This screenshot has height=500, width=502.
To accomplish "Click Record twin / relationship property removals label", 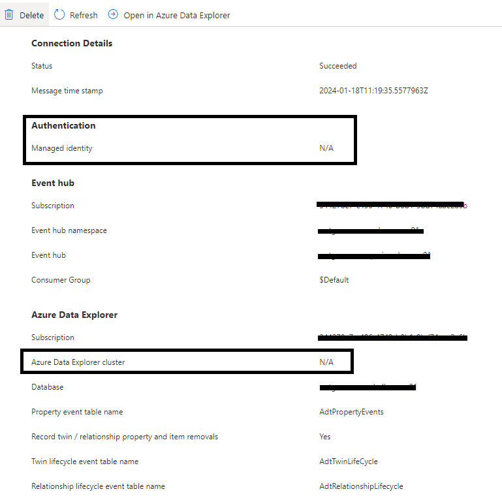I will tap(125, 437).
